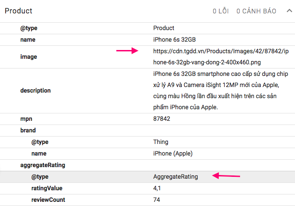The image size is (295, 206).
Task: Click the brand name iPhone (Apple)
Action: tap(173, 154)
